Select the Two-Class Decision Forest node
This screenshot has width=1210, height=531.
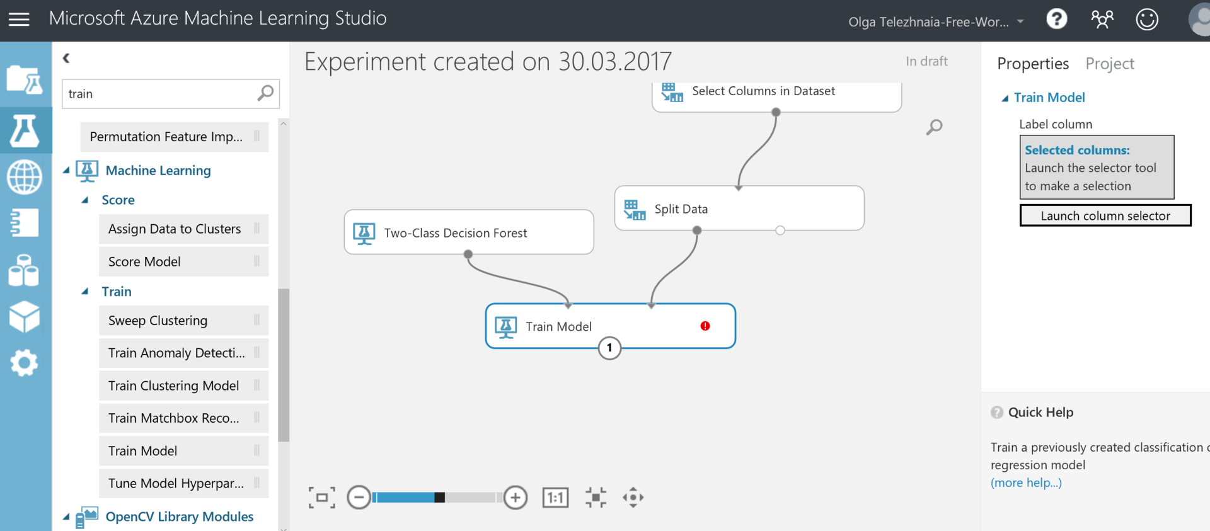469,232
